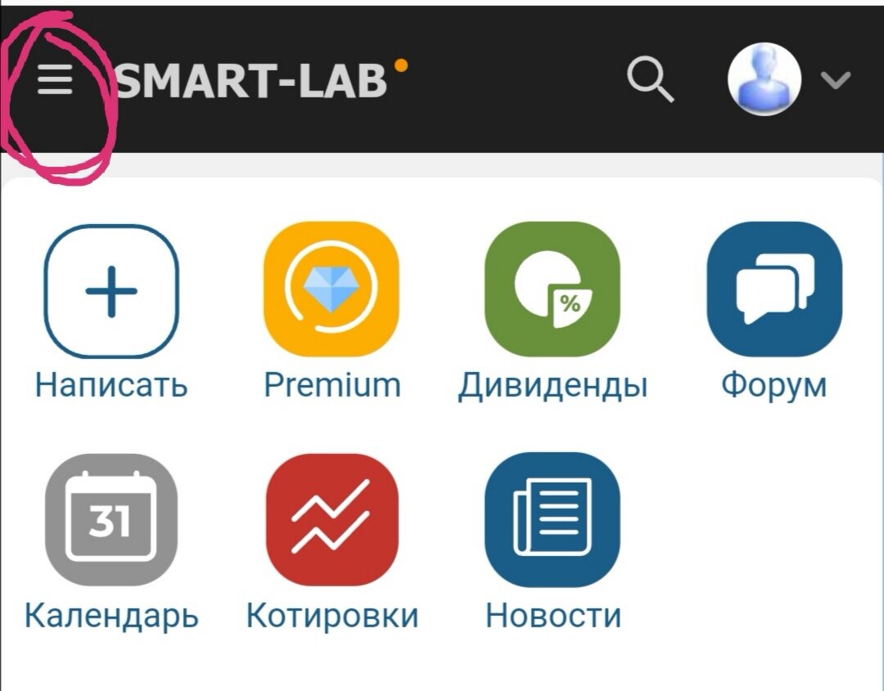Open the green Дивиденды pie icon

[x=552, y=289]
